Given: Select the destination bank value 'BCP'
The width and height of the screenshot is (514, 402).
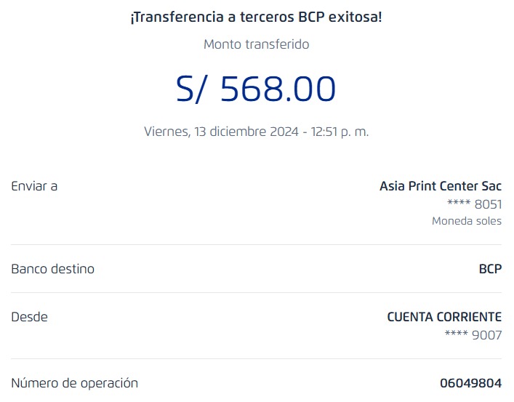Looking at the screenshot, I should point(490,269).
